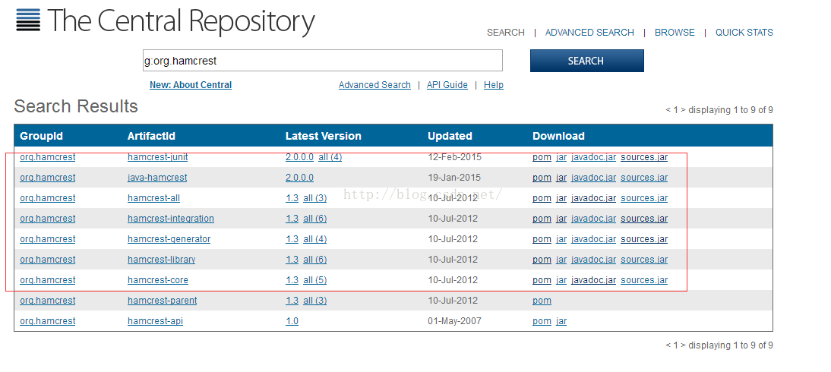
Task: Click the search query input field
Action: click(x=323, y=61)
